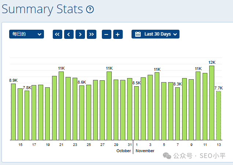The width and height of the screenshot is (233, 165).
Task: Select the 12K bar for November 12
Action: tap(212, 103)
